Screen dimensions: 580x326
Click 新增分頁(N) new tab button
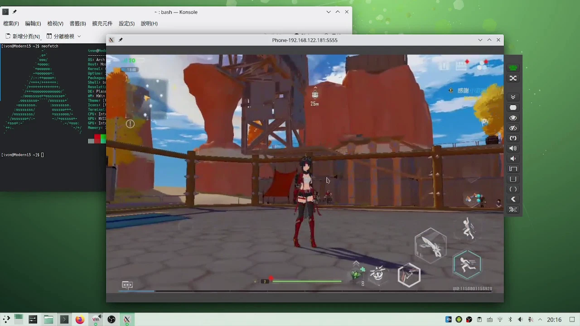[23, 36]
